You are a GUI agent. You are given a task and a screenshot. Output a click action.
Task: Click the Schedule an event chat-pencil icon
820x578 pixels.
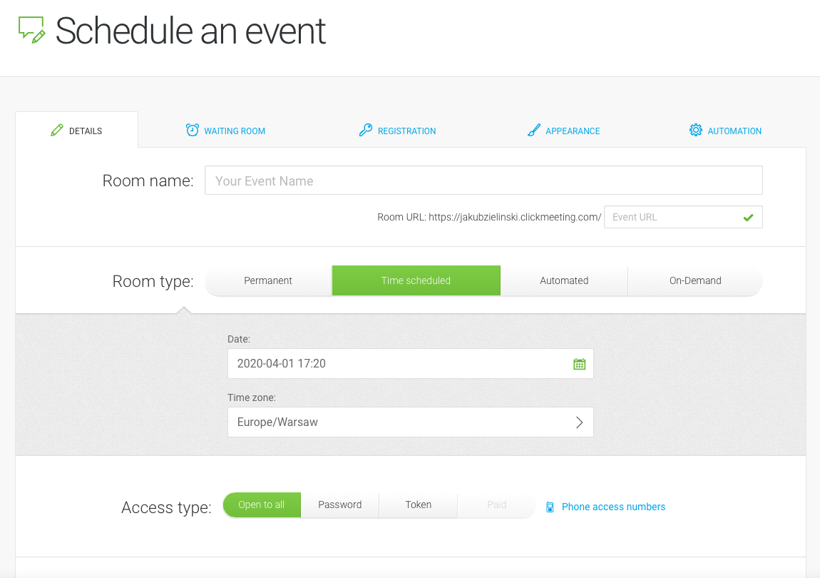(32, 30)
